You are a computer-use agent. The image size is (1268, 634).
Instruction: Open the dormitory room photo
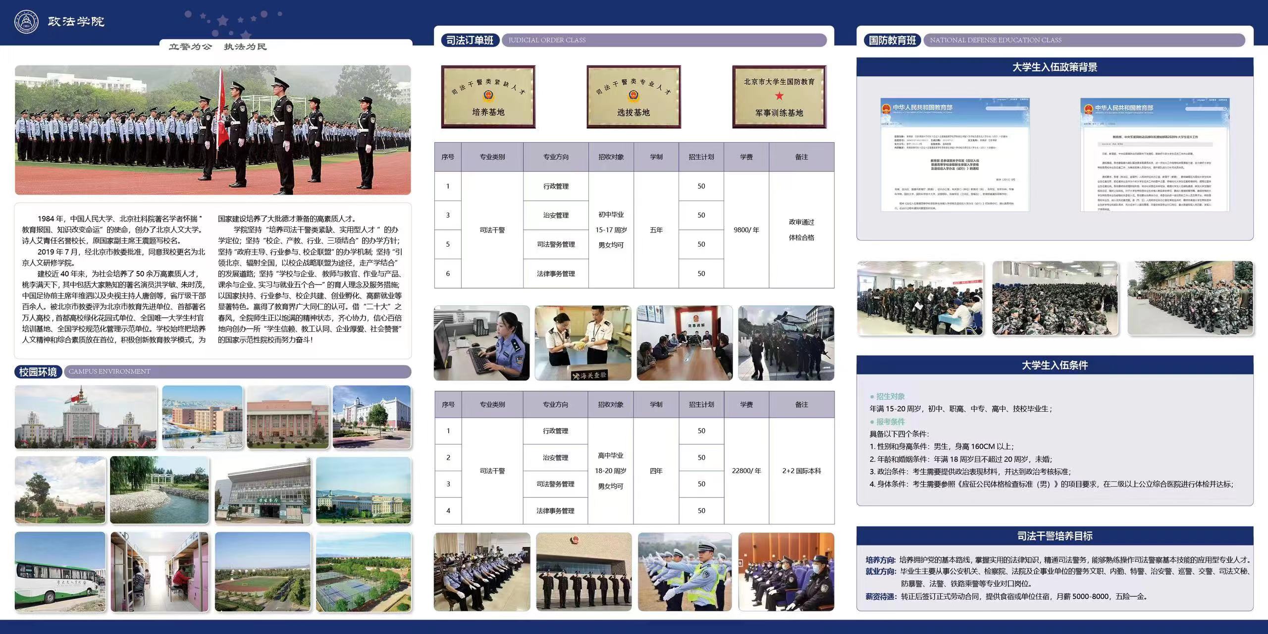159,572
